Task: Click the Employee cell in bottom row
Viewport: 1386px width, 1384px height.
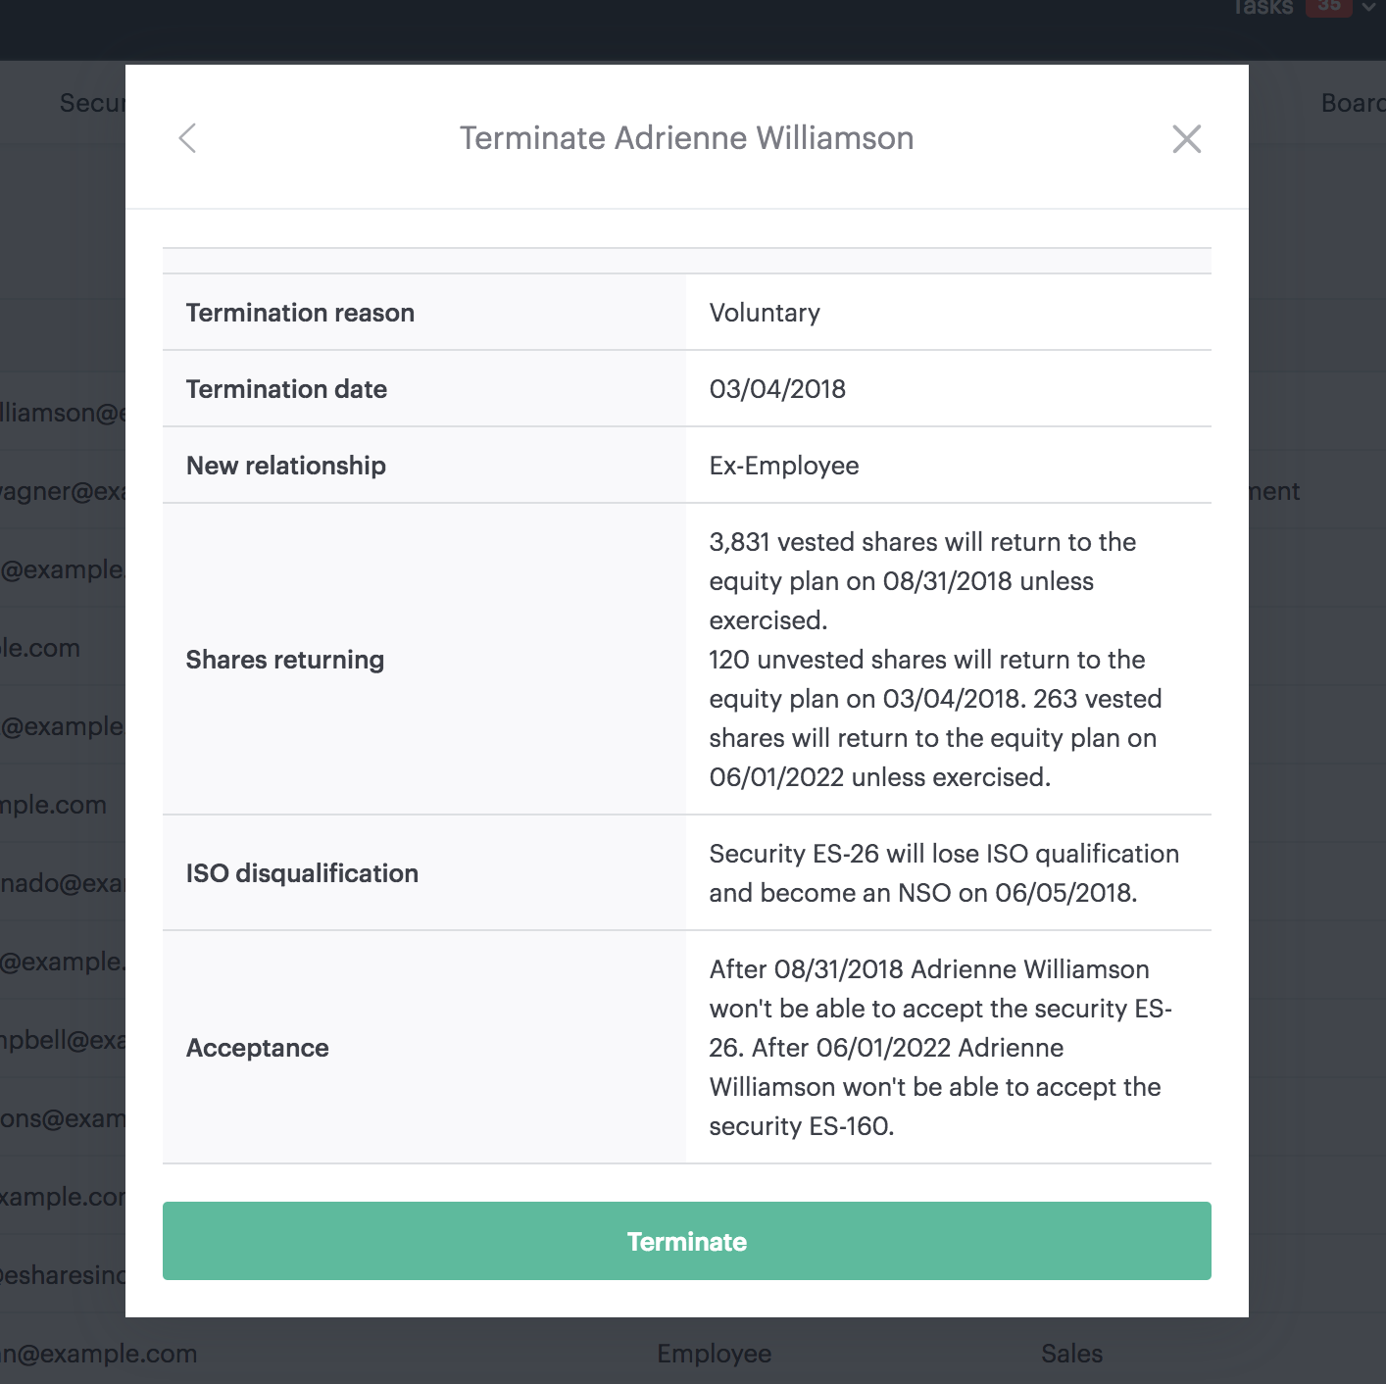Action: [x=715, y=1354]
